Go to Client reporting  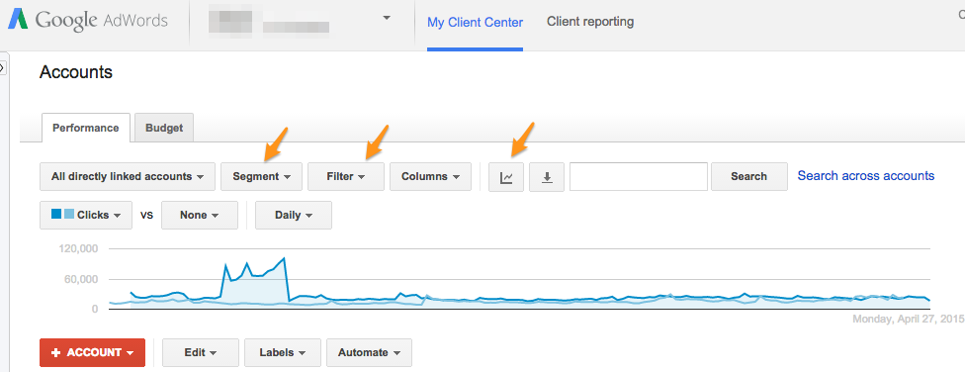(590, 22)
